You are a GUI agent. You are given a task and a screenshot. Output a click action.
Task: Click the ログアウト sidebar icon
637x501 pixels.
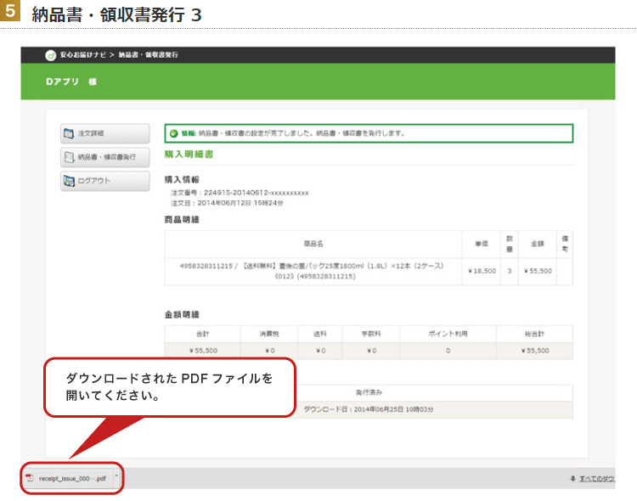pyautogui.click(x=69, y=180)
